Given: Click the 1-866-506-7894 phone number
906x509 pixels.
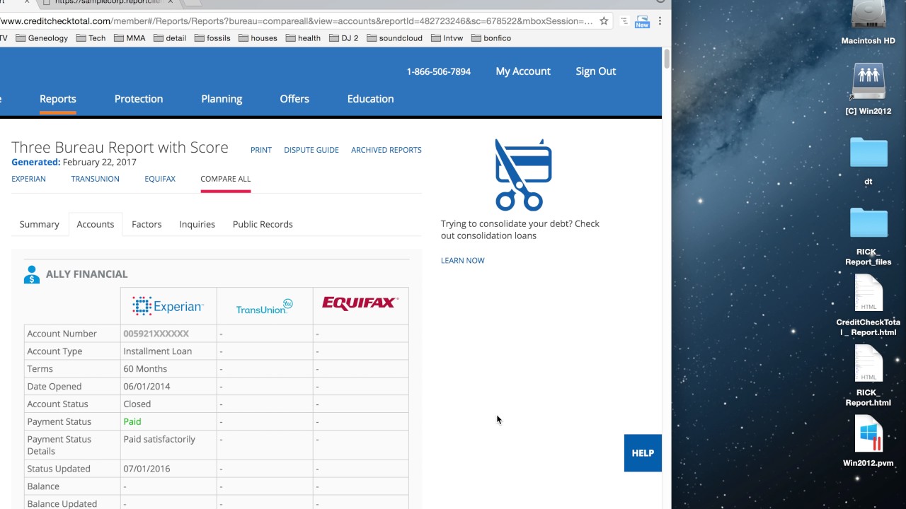Looking at the screenshot, I should pos(438,71).
